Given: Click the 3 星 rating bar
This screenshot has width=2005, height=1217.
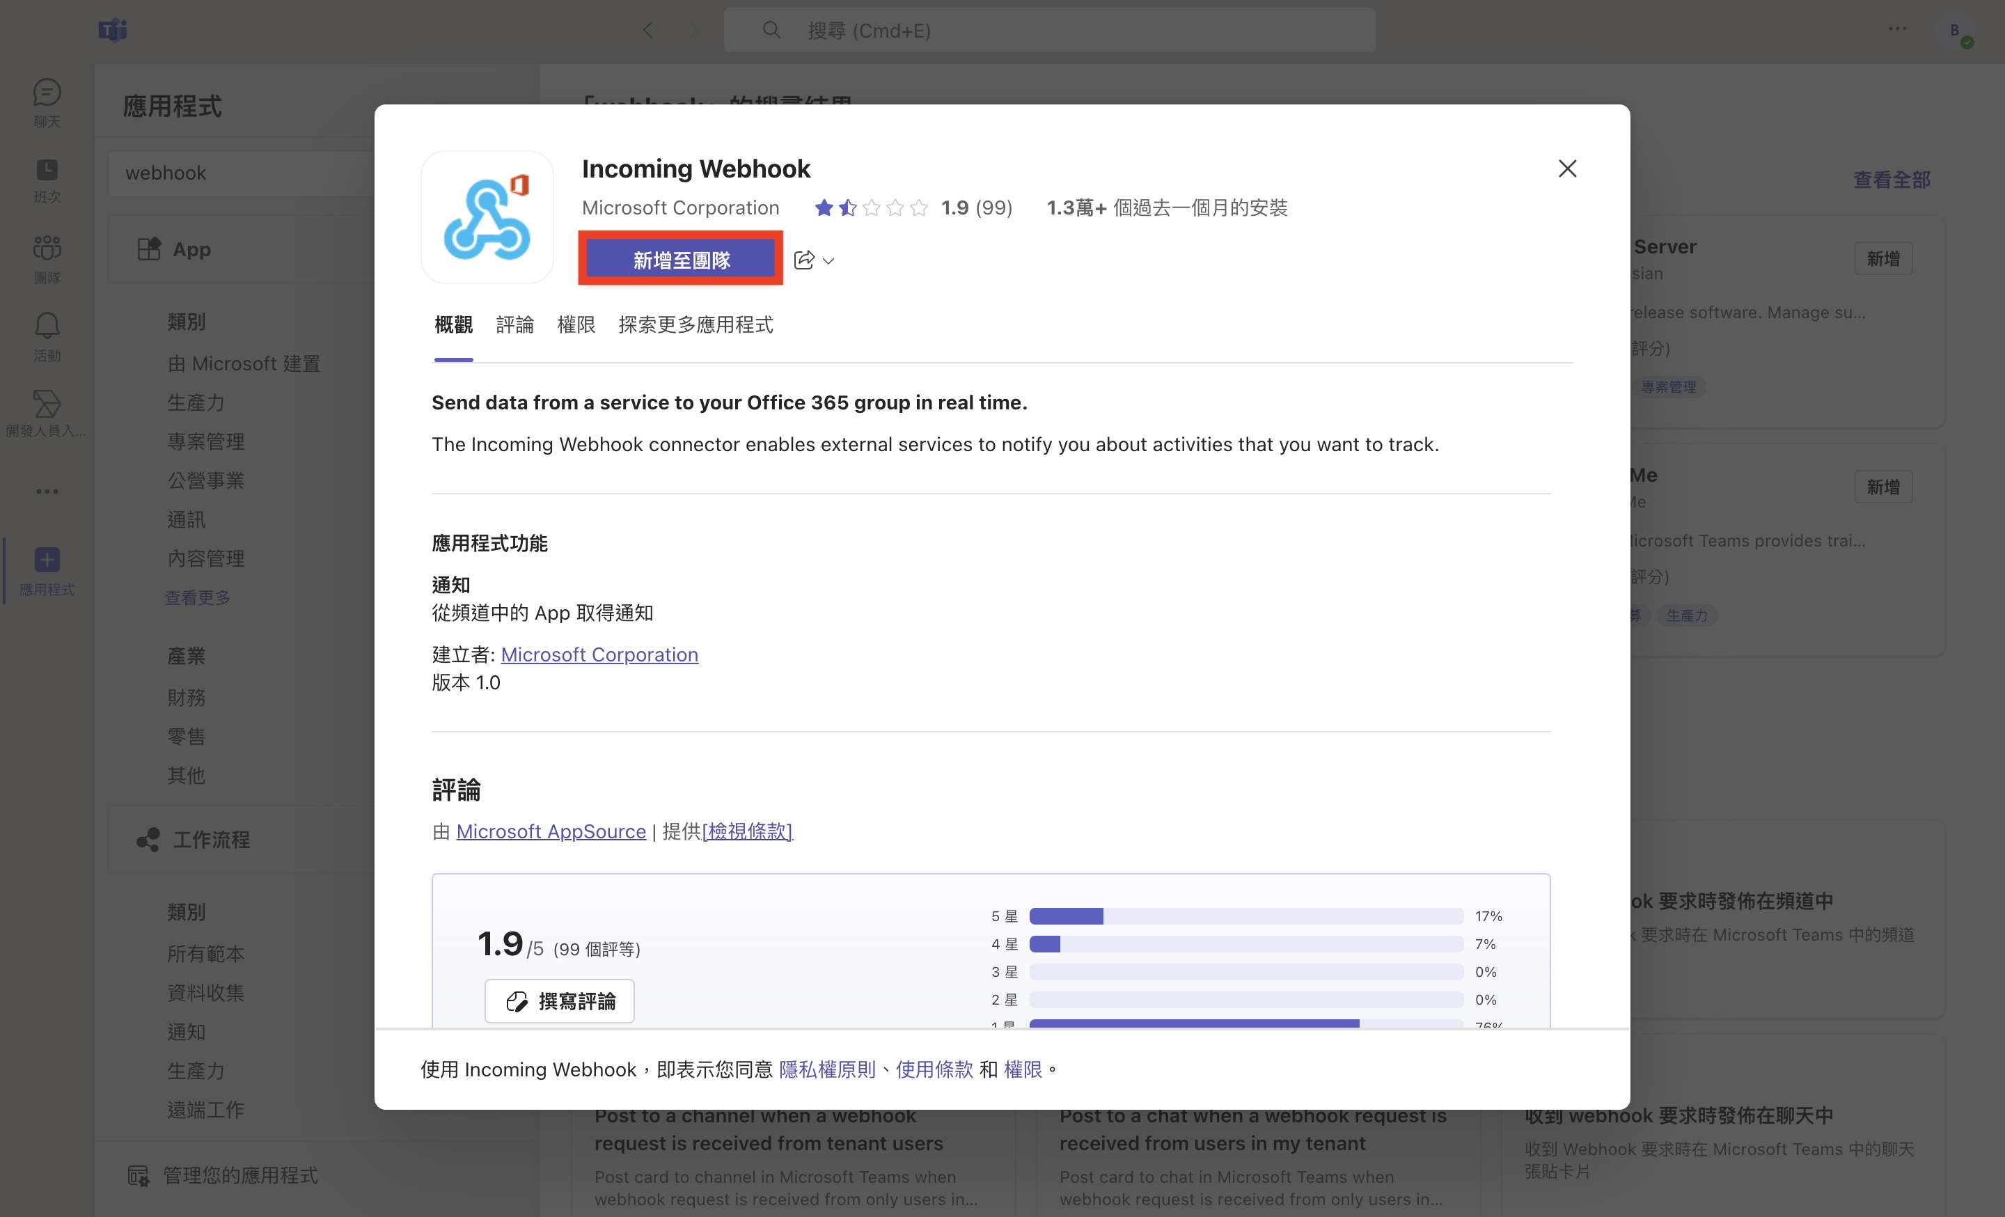Looking at the screenshot, I should tap(1245, 971).
